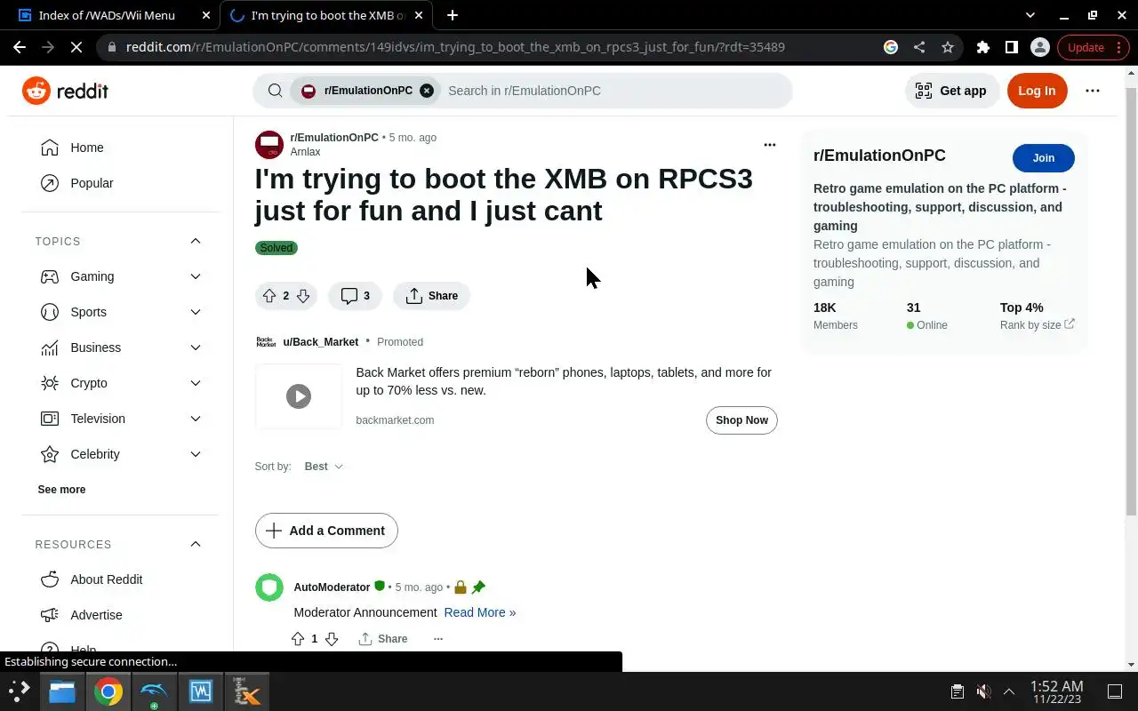Expand the Gaming topic chevron
The height and width of the screenshot is (711, 1138).
[x=196, y=276]
